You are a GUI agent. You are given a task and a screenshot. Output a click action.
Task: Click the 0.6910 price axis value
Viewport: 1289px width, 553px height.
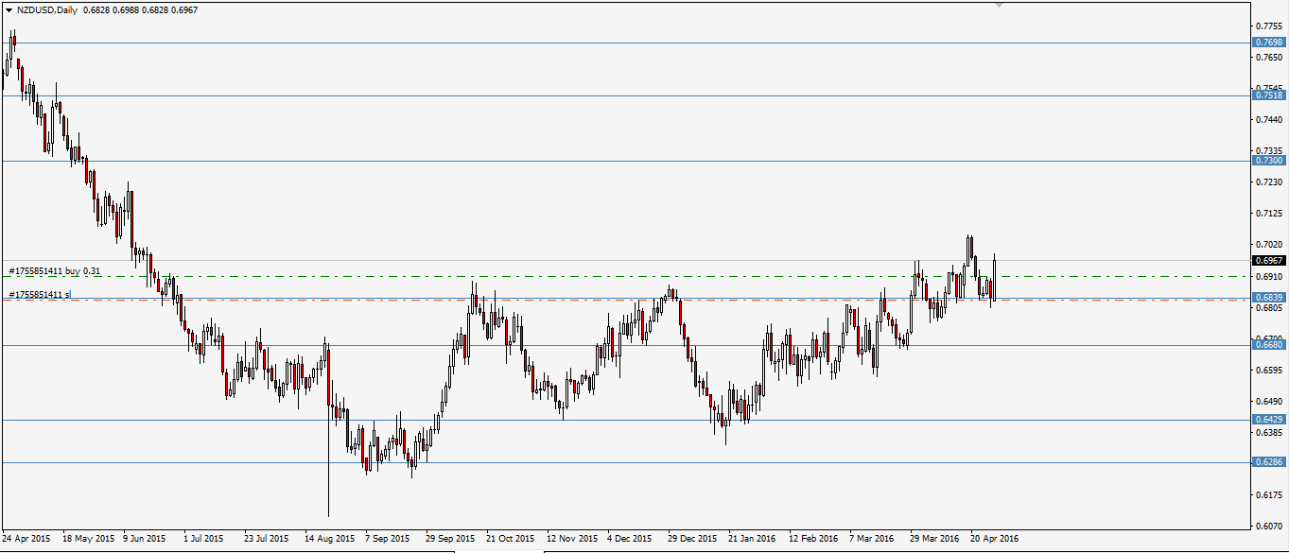pos(1270,276)
